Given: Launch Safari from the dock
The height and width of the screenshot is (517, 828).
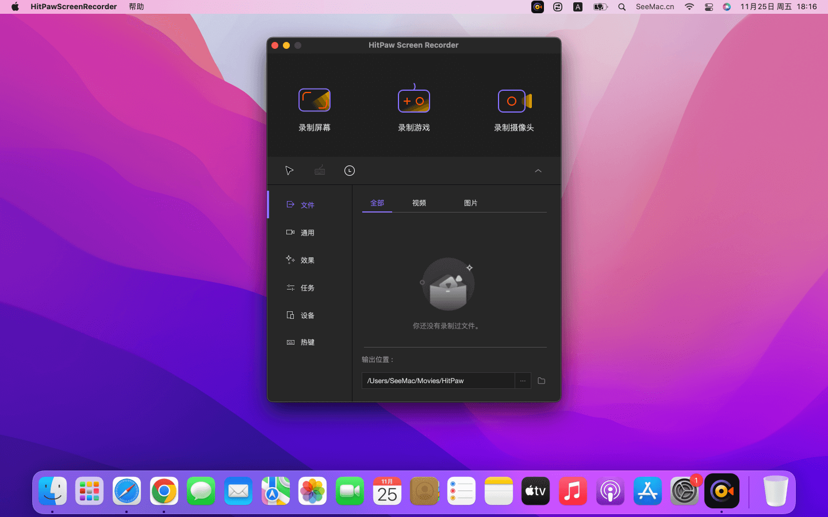Looking at the screenshot, I should 126,491.
